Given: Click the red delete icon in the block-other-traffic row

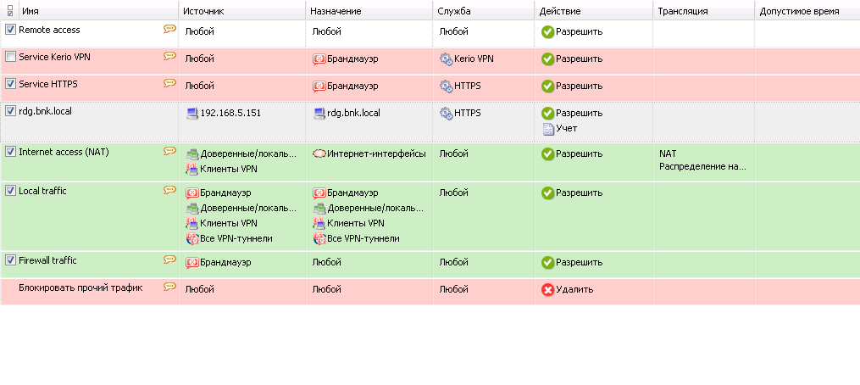Looking at the screenshot, I should pos(547,289).
